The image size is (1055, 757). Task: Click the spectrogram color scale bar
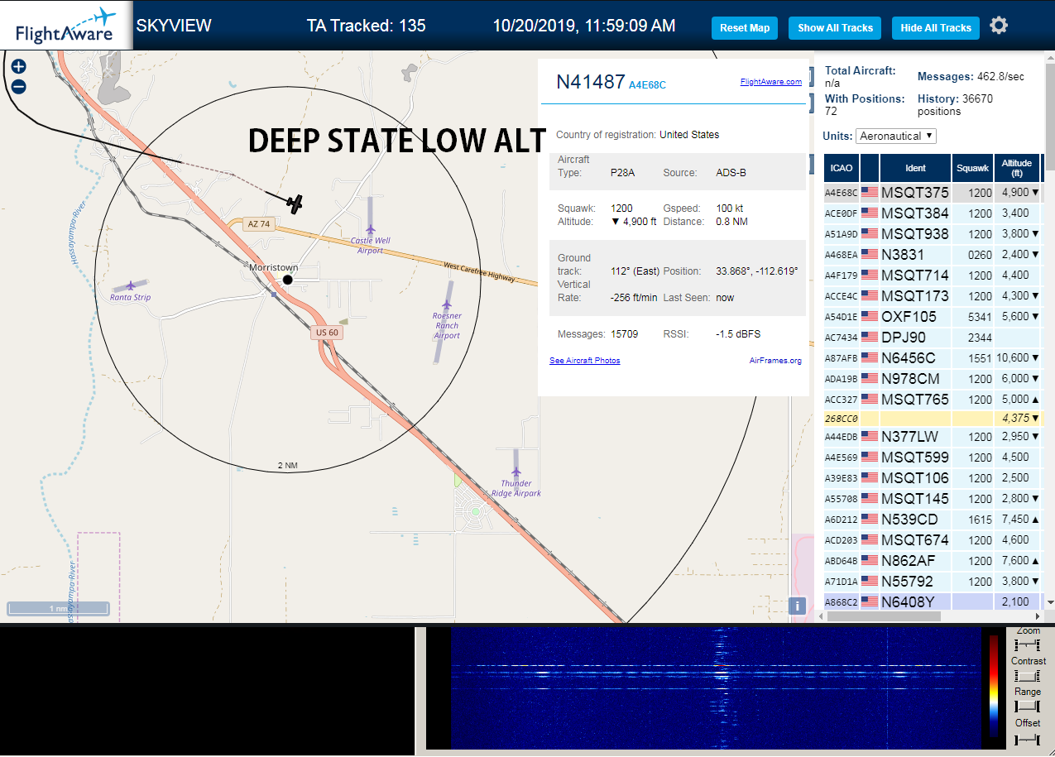994,686
